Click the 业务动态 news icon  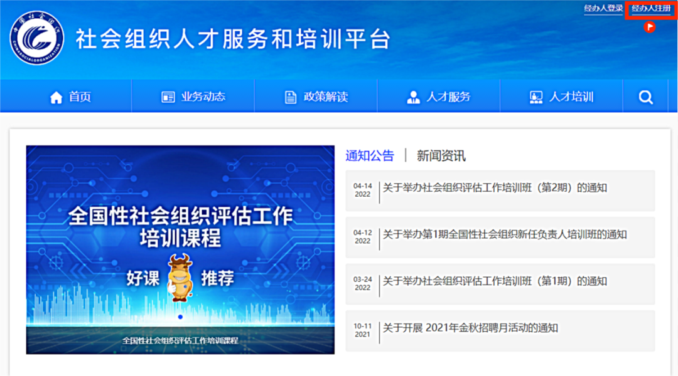pos(168,97)
